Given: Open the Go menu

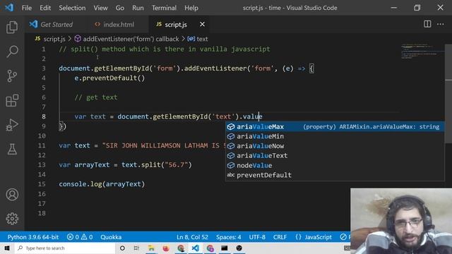Looking at the screenshot, I should point(119,8).
